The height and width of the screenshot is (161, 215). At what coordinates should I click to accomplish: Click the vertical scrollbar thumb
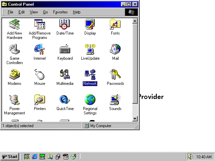coord(135,63)
